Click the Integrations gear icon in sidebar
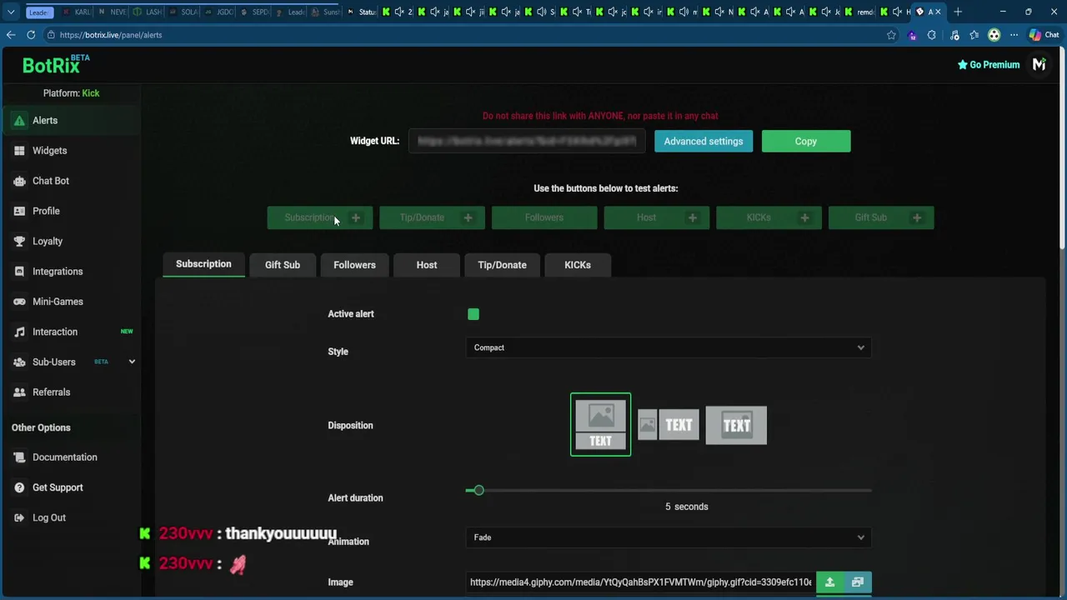 (x=19, y=272)
